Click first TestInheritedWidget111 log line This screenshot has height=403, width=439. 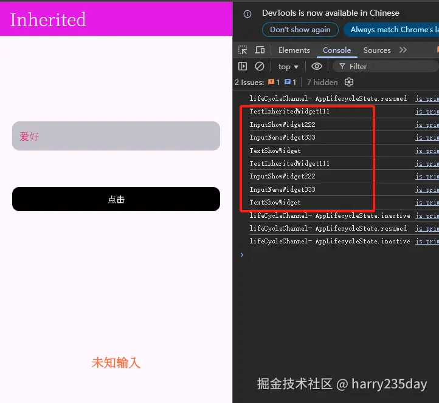click(289, 111)
